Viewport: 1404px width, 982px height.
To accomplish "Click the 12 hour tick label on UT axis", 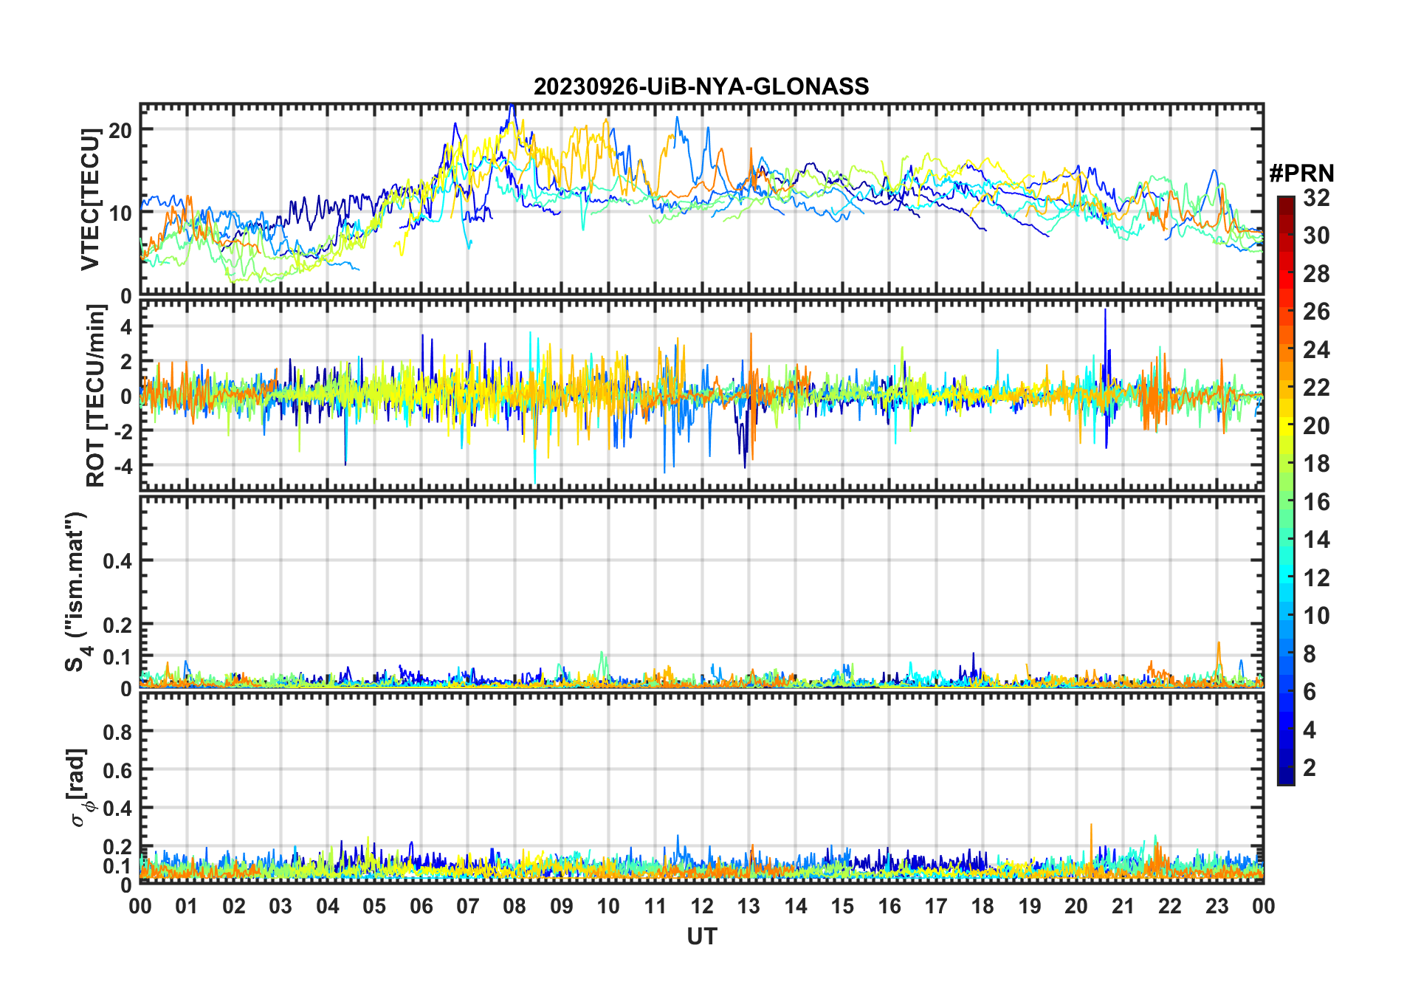I will point(702,907).
